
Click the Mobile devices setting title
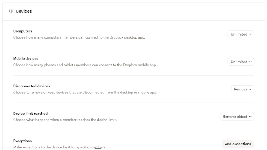coord(26,58)
